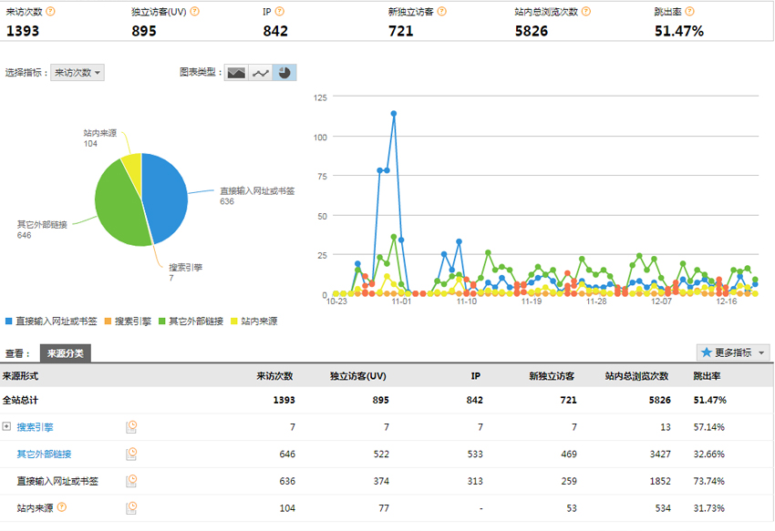The image size is (775, 531).
Task: Expand the 搜索引擎 row
Action: pos(7,426)
